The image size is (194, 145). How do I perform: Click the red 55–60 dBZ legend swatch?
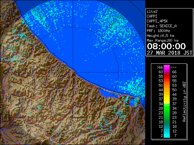click(167, 76)
